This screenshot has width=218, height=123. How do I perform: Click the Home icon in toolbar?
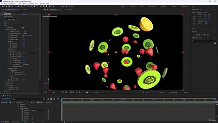point(3,6)
